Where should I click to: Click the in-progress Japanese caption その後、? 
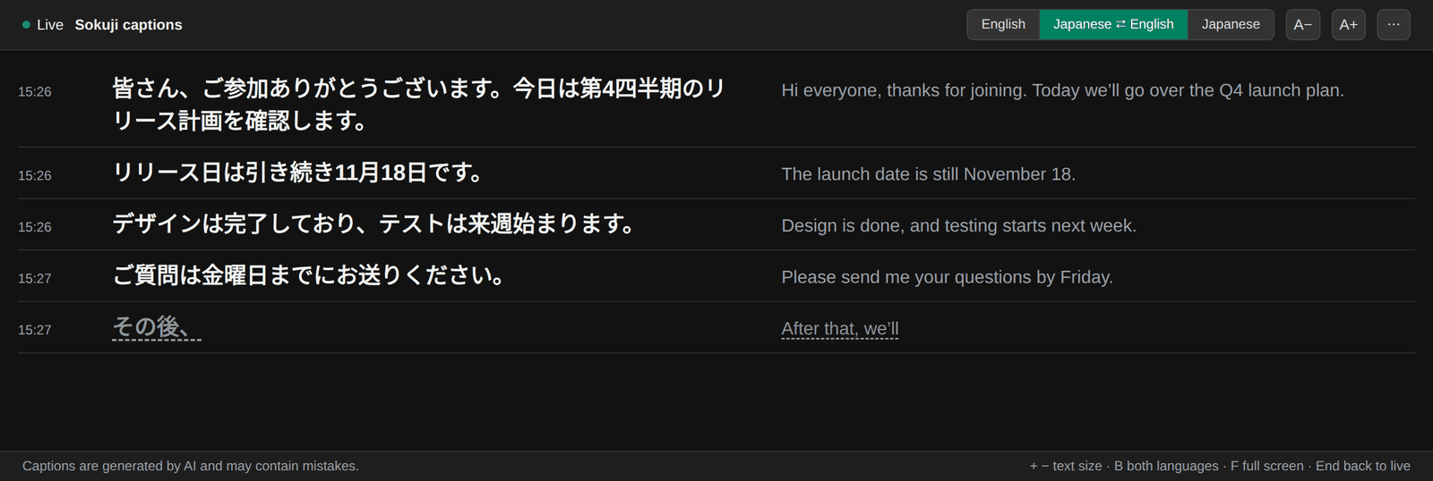coord(157,327)
